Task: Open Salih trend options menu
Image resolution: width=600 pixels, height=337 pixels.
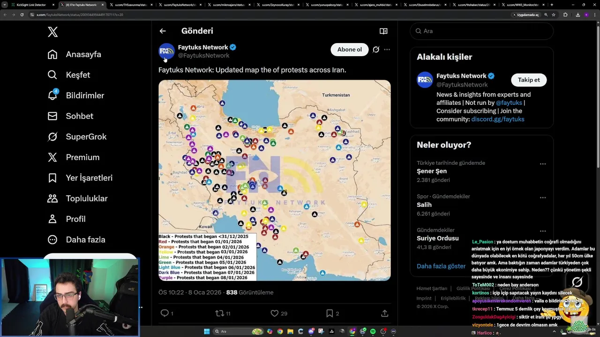Action: tap(543, 198)
